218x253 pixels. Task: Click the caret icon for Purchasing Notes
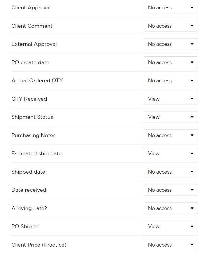tap(192, 135)
